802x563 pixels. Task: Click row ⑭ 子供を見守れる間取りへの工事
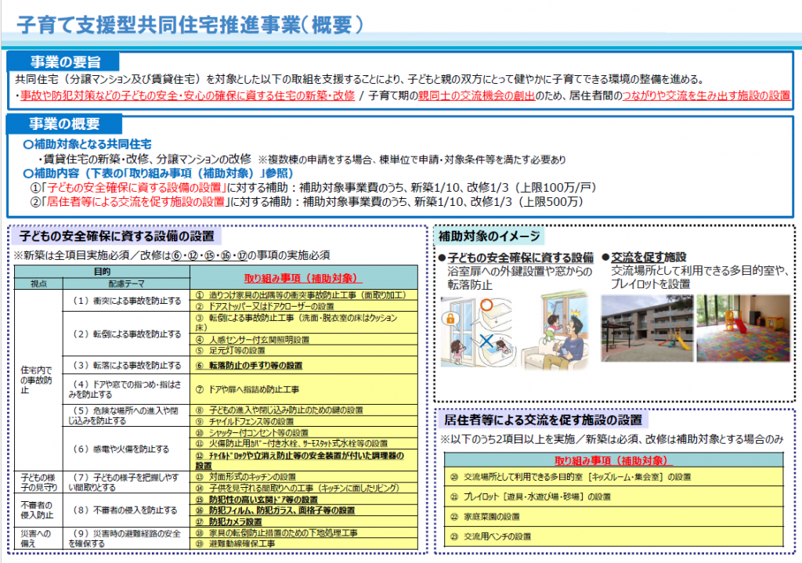pyautogui.click(x=304, y=488)
